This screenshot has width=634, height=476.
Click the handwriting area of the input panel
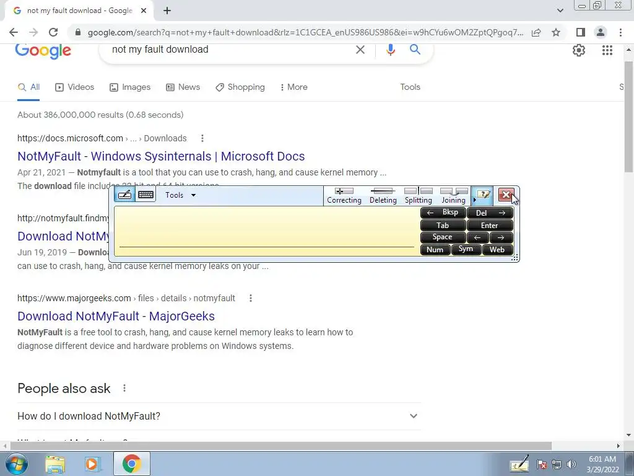pyautogui.click(x=267, y=231)
